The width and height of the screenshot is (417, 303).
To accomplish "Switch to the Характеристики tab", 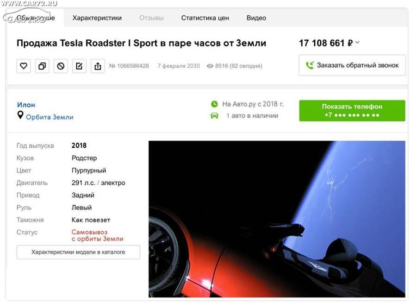I will click(x=97, y=18).
